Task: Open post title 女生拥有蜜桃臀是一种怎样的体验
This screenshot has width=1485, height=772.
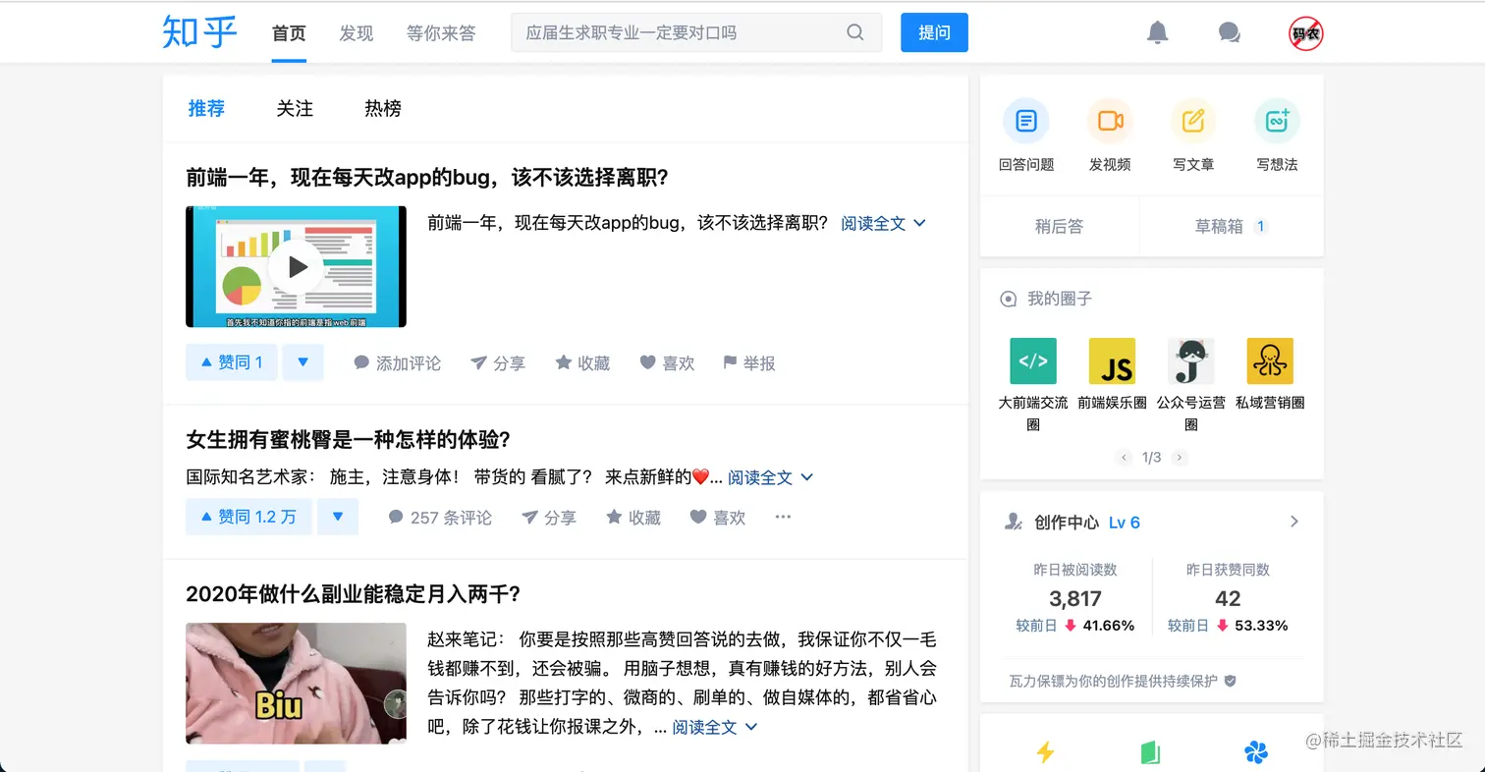Action: [349, 439]
